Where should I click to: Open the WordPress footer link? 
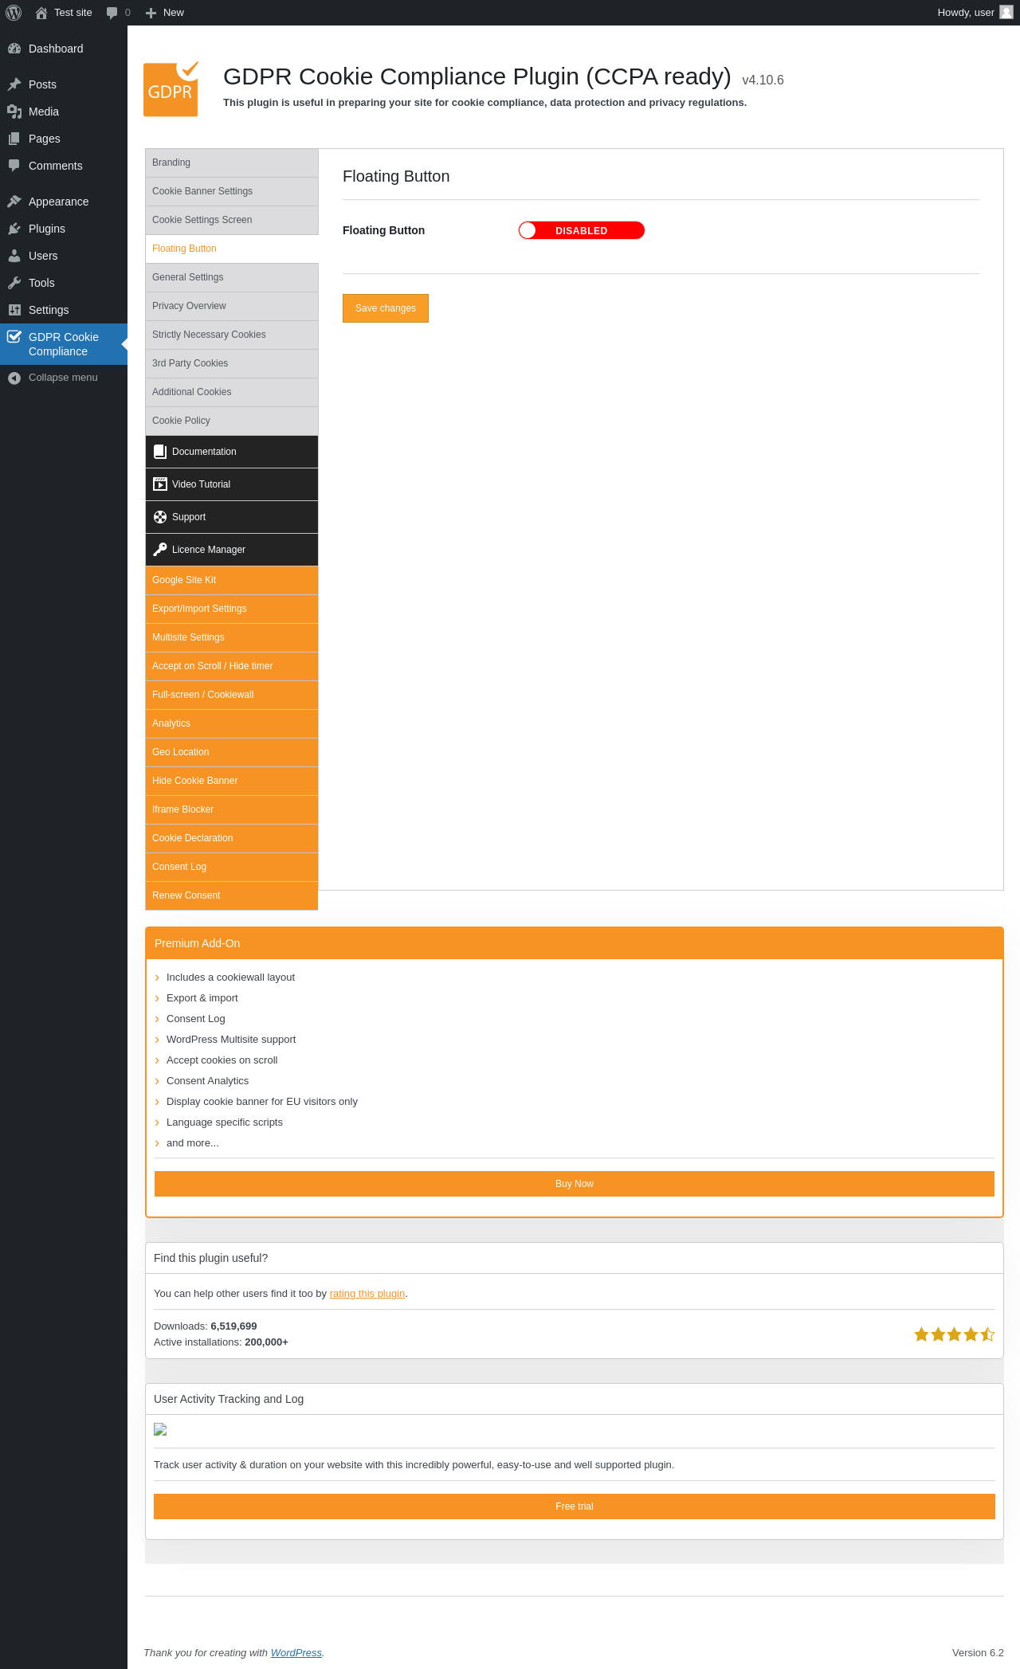(296, 1653)
